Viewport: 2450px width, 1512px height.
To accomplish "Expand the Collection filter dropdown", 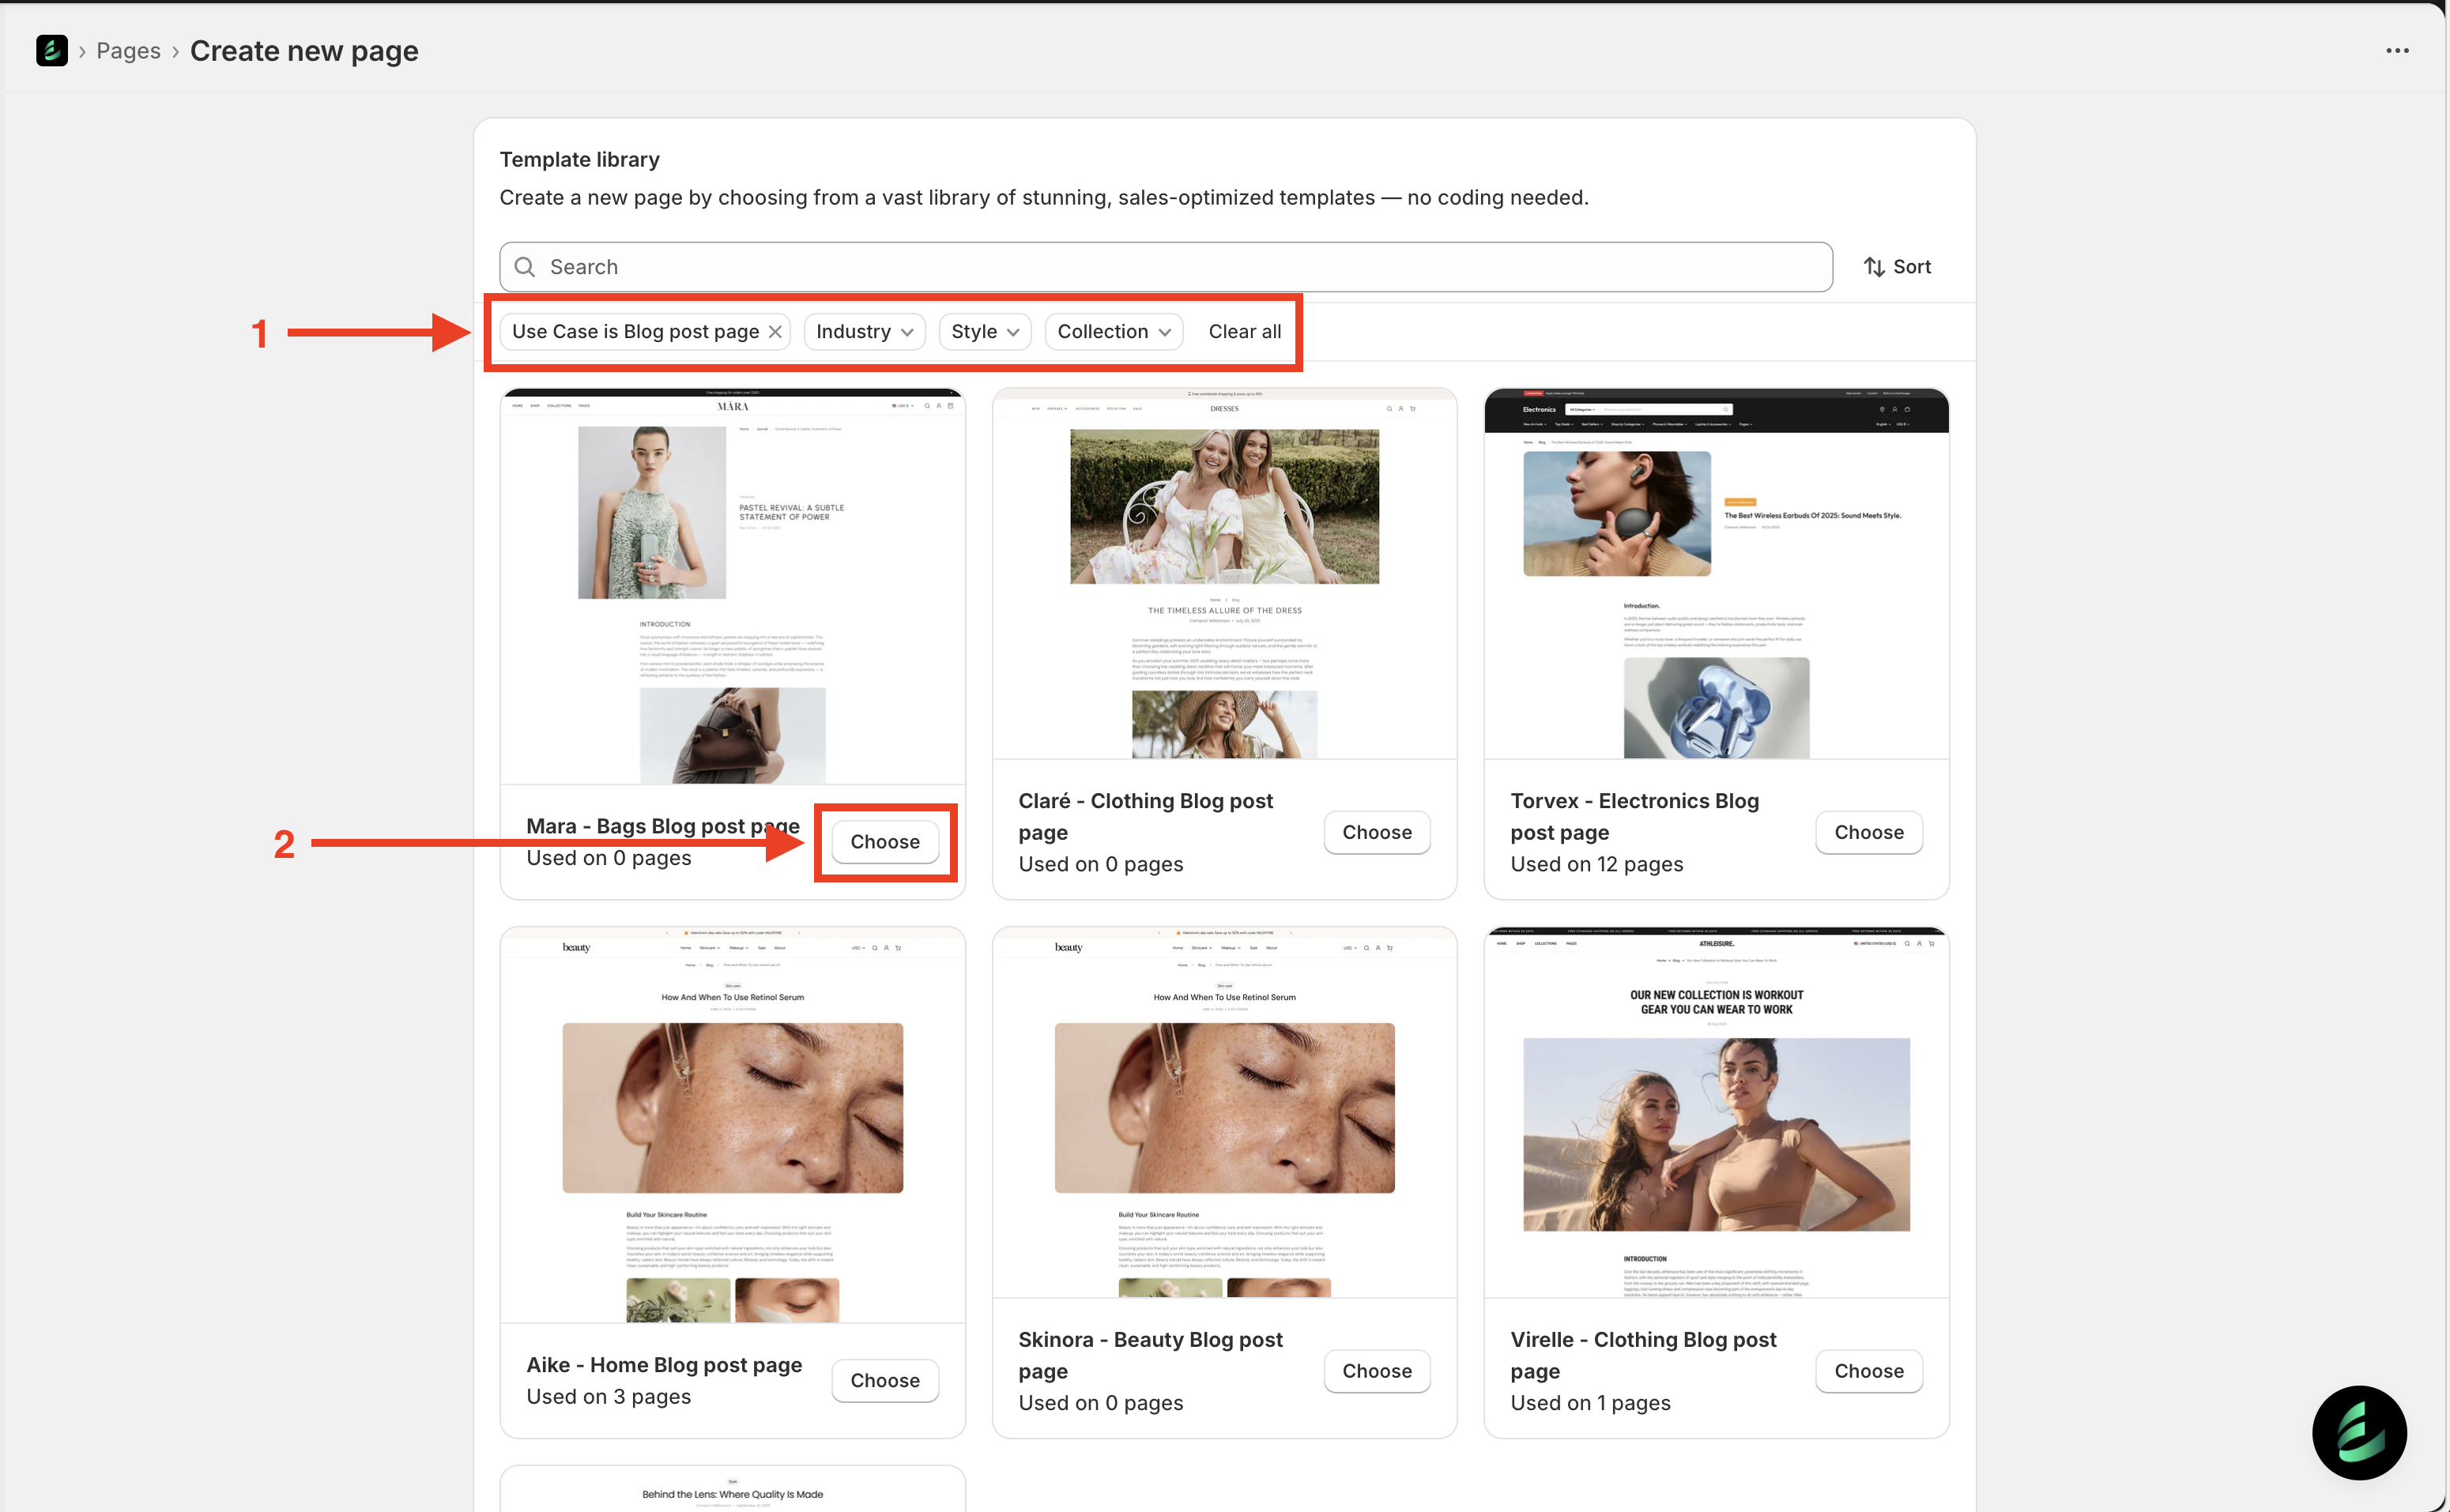I will coord(1114,332).
